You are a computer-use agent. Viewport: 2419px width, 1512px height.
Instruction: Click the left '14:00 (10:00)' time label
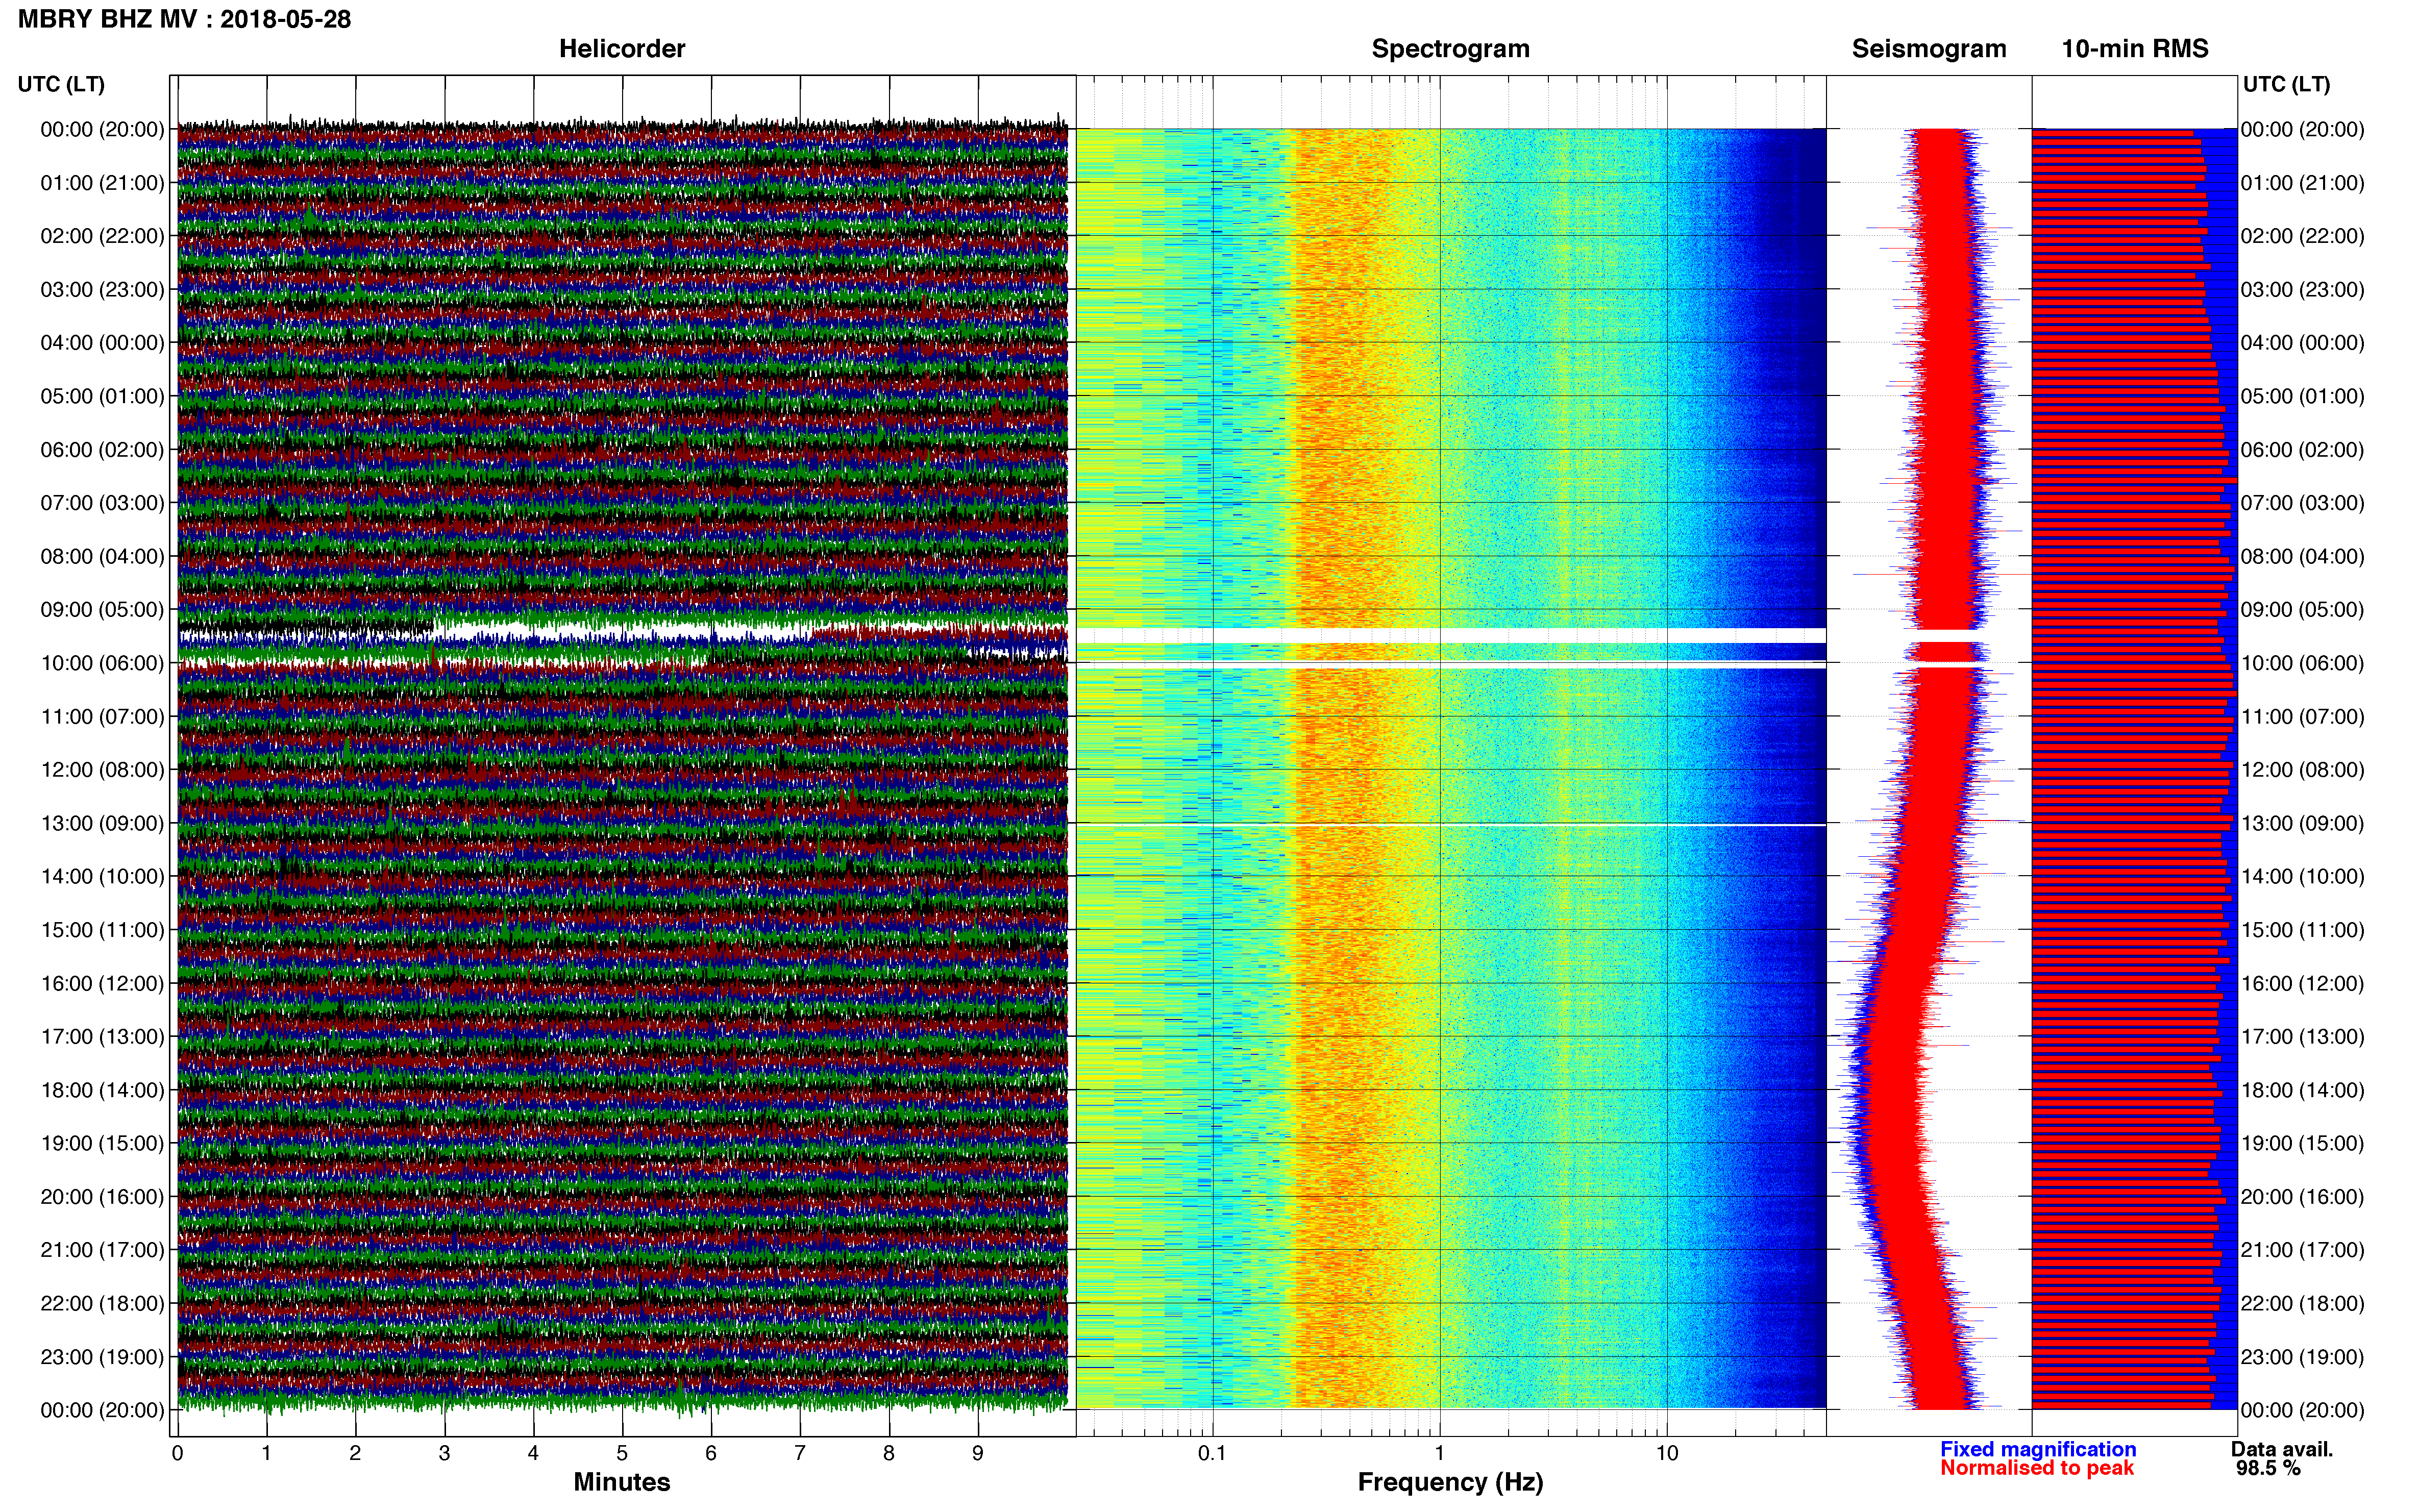pyautogui.click(x=102, y=877)
